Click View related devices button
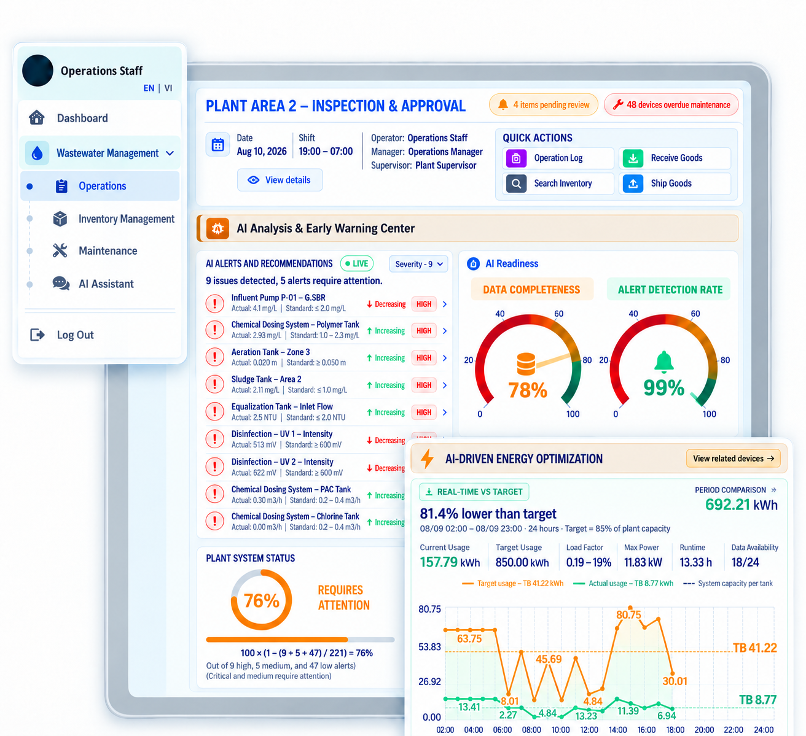806x736 pixels. tap(734, 459)
